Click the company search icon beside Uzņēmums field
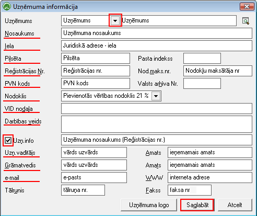 [246, 21]
